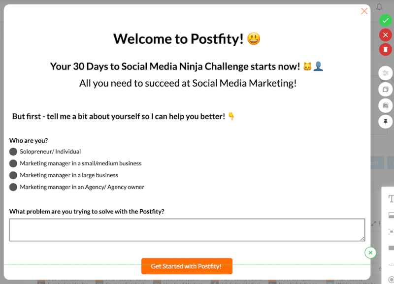Click the notification bell icon
The height and width of the screenshot is (284, 394).
(379, 7)
